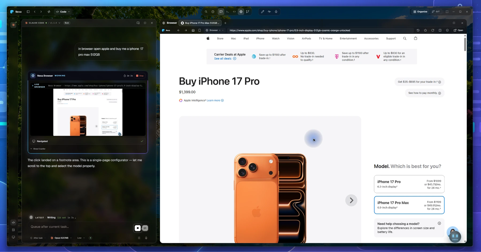The image size is (481, 252).
Task: Select the image icon in left sidebar
Action: (x=13, y=230)
